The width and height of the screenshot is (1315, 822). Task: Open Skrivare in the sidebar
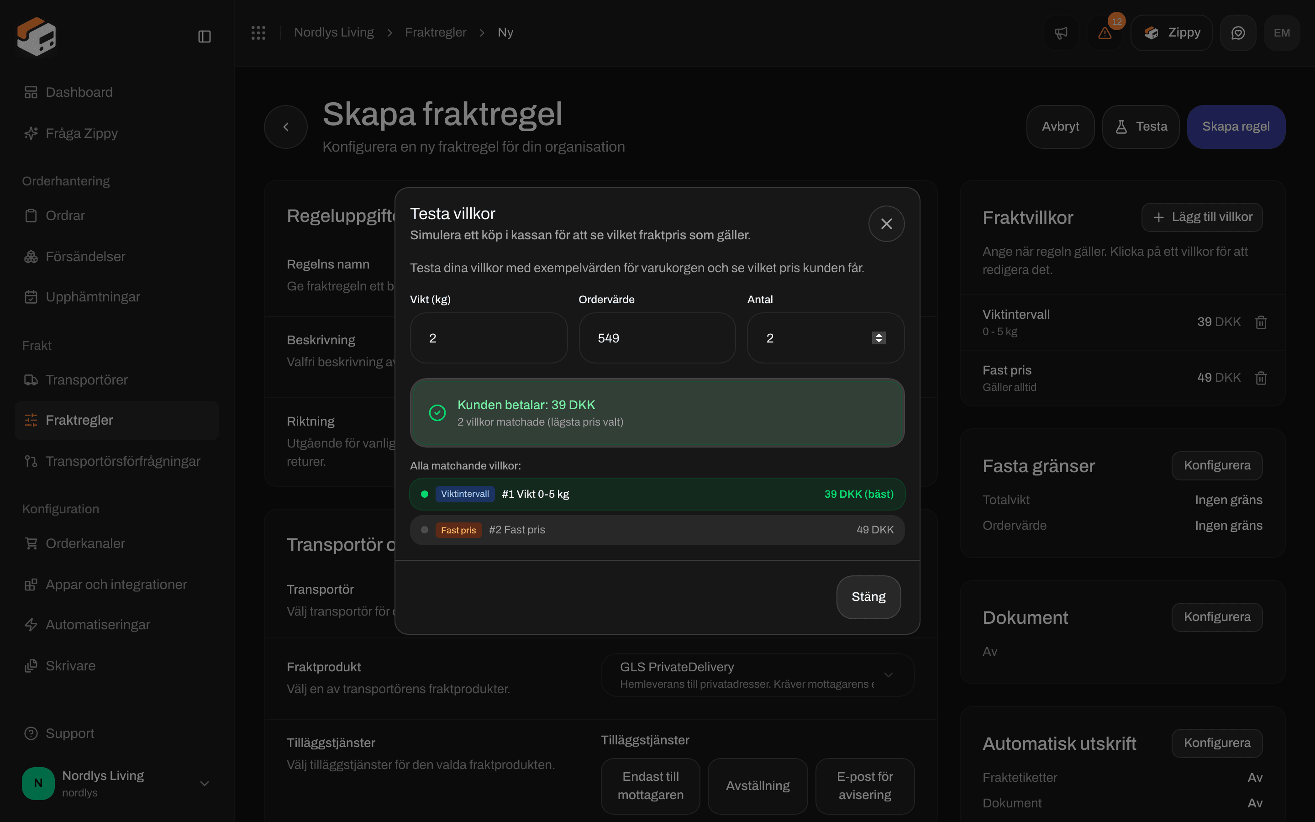coord(117,666)
